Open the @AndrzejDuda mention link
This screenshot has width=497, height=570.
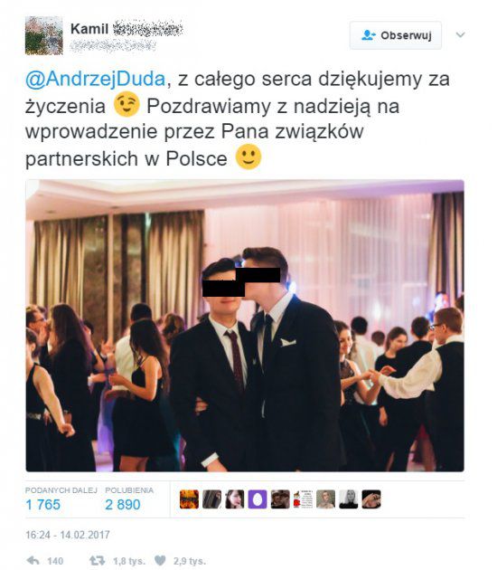point(96,79)
